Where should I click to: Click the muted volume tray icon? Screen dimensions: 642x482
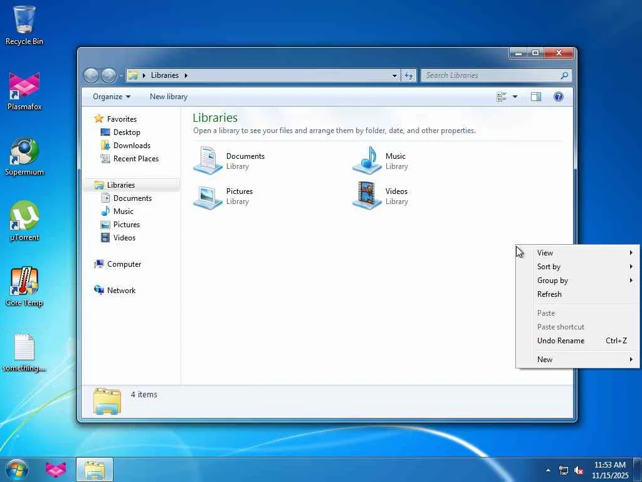click(x=579, y=471)
